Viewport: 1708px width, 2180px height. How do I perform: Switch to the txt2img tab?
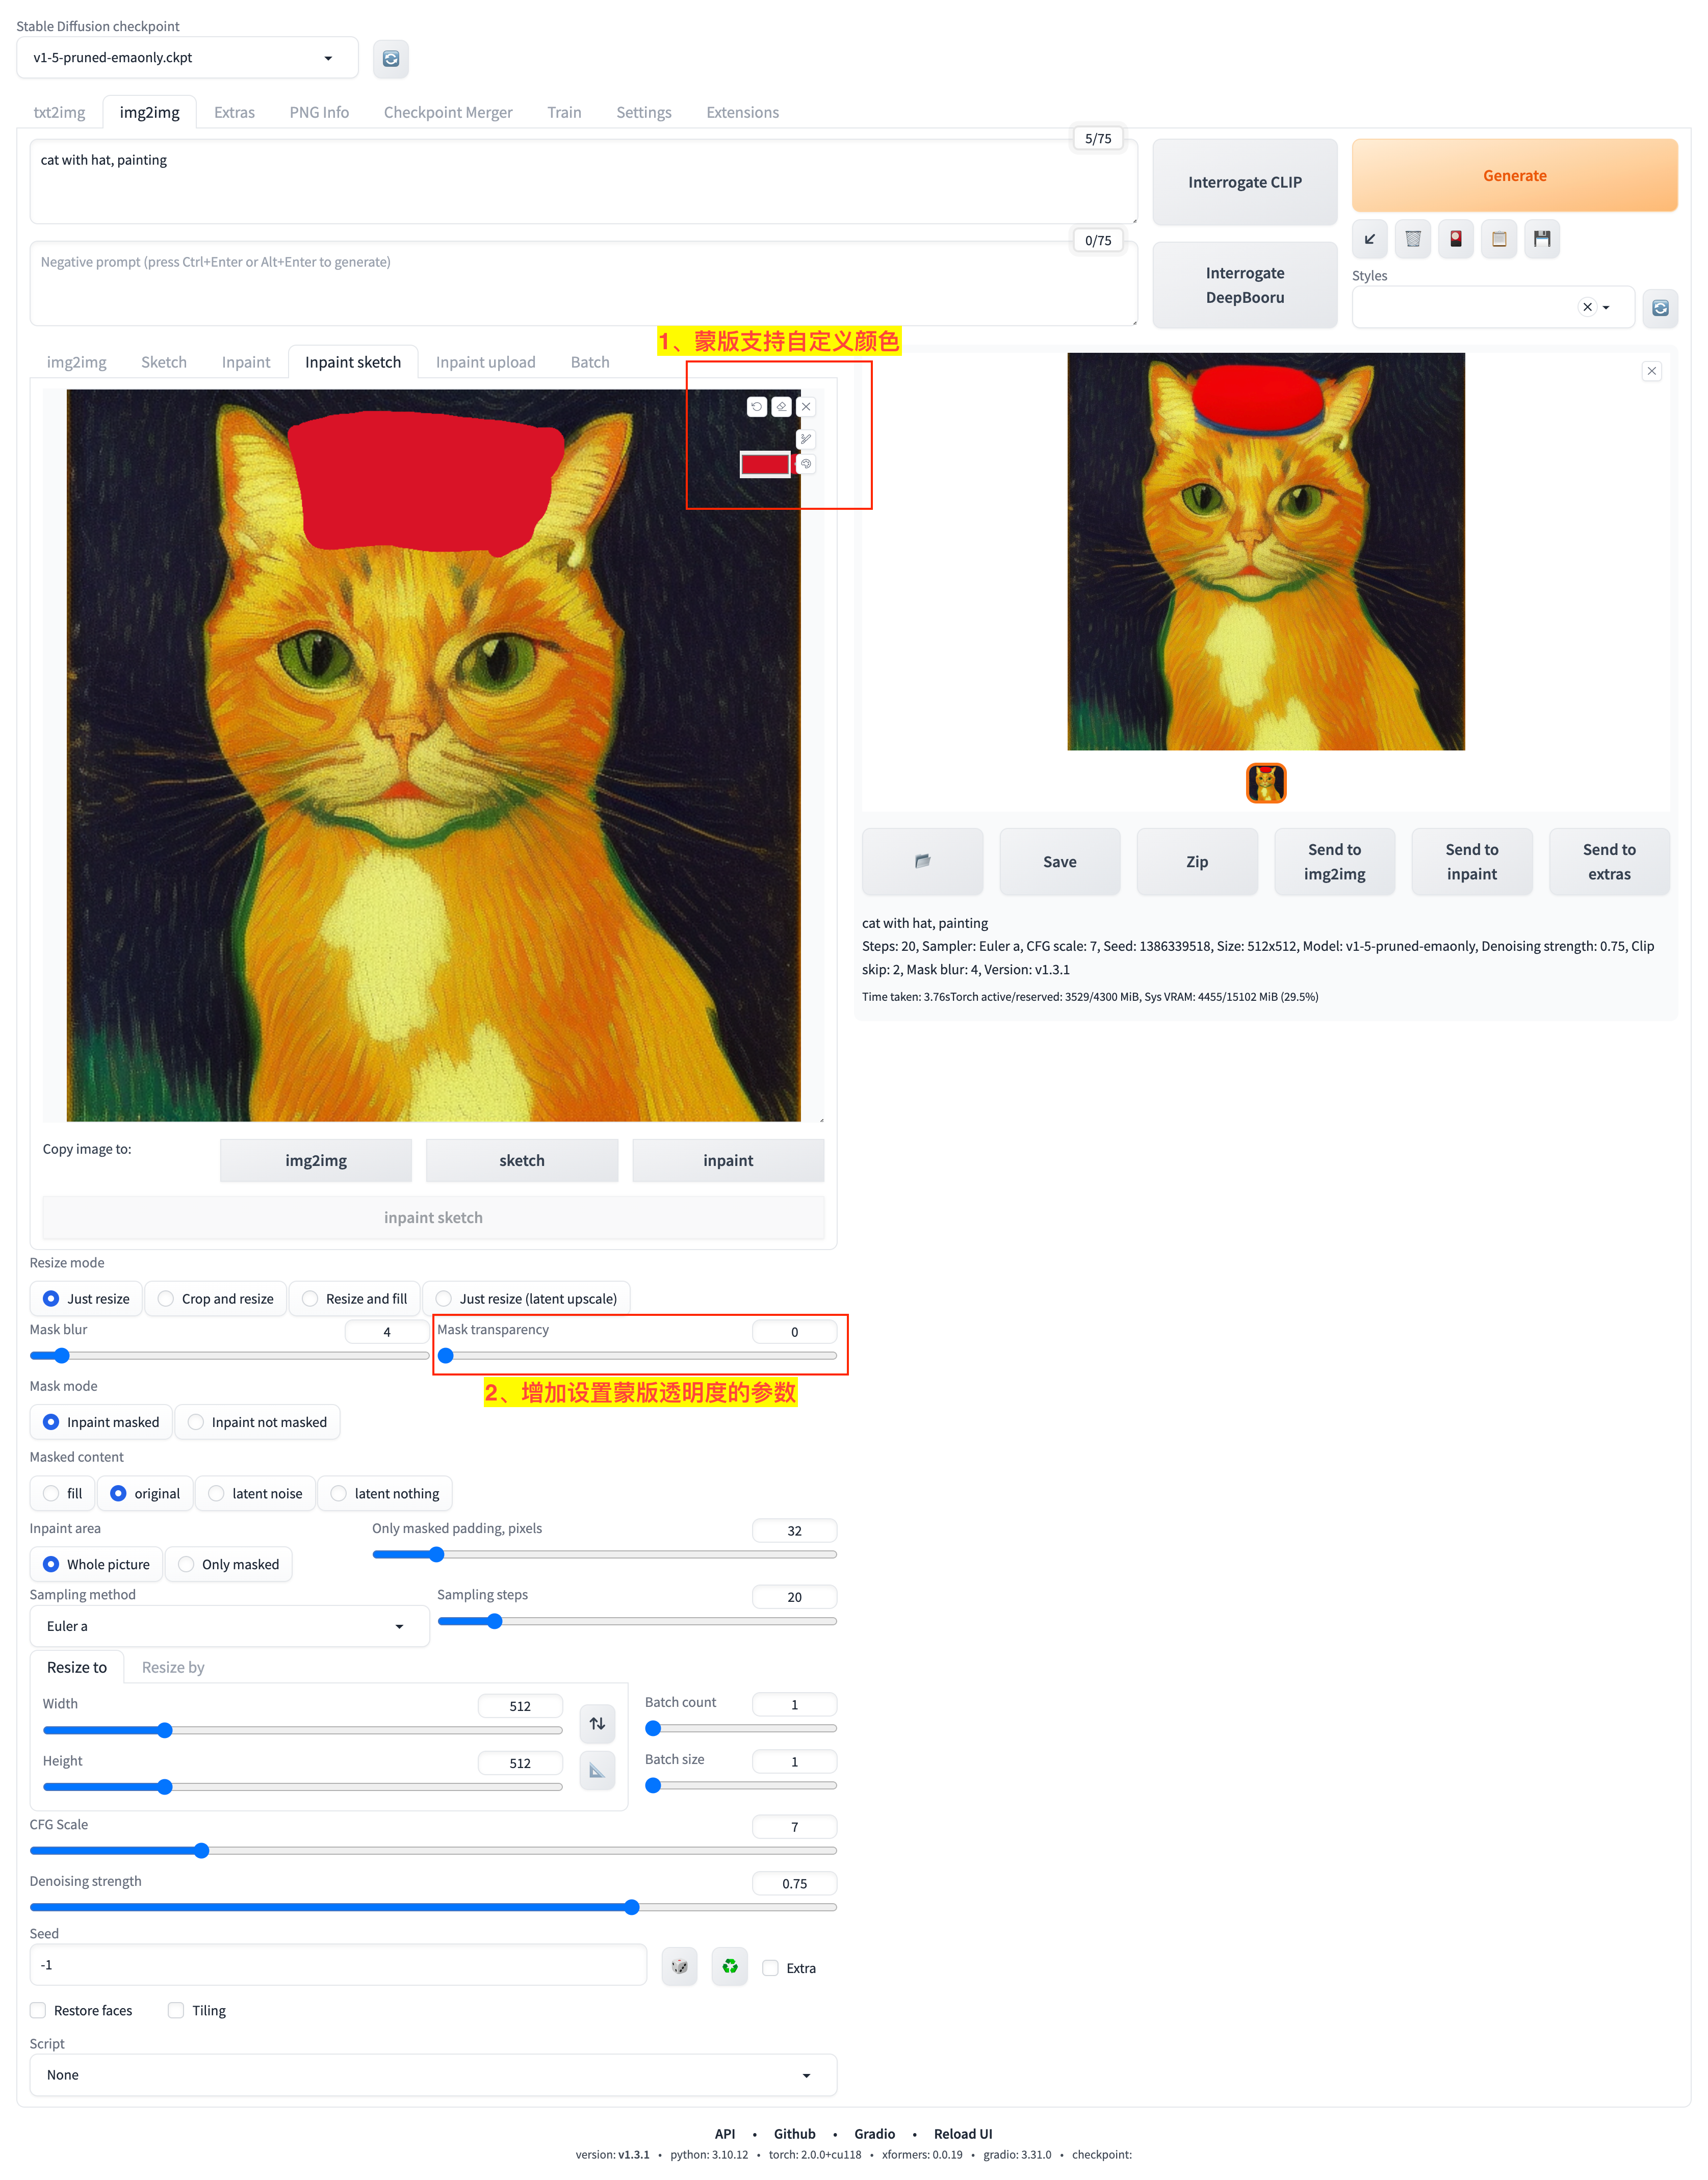click(59, 112)
